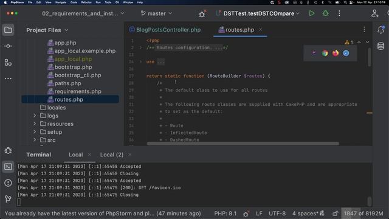This screenshot has height=219, width=389.
Task: Click the Start Listening for PHP Debug Connections icon
Action: tap(202, 13)
